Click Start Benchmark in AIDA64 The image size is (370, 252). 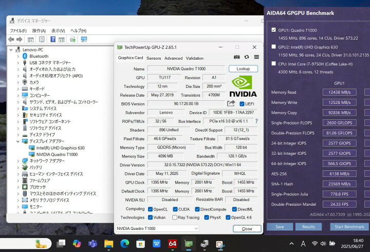[x=349, y=227]
